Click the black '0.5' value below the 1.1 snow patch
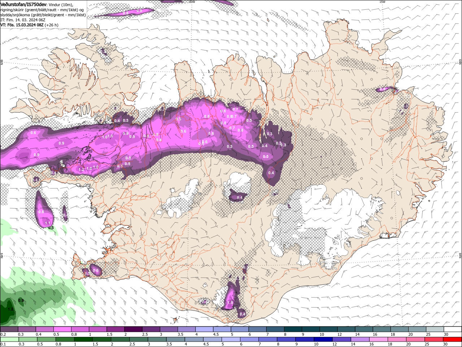This screenshot has width=462, height=347. coord(51,228)
